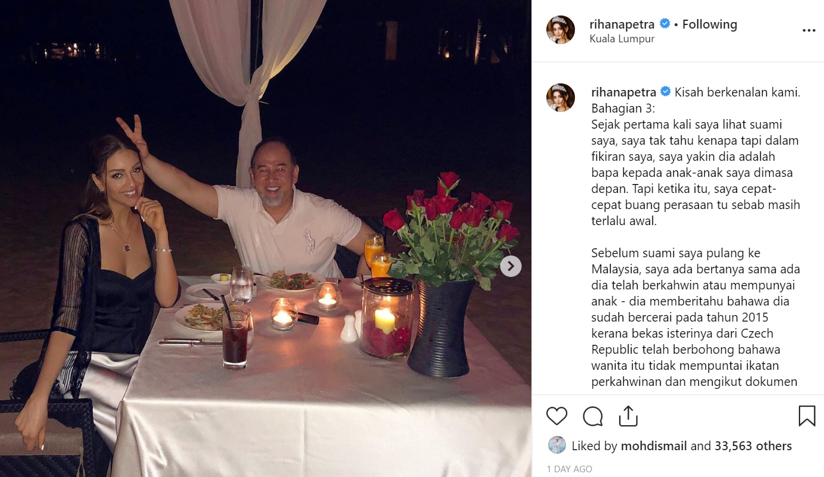
Task: Click the 1 DAY AGO timestamp
Action: coord(570,469)
